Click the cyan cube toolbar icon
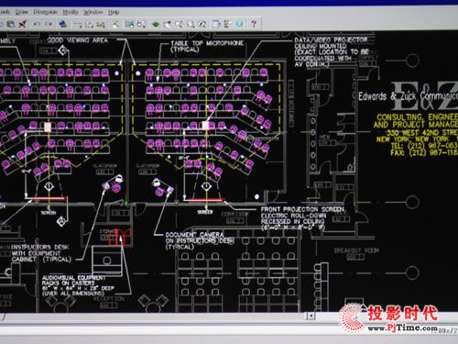This screenshot has height=344, width=458. (x=239, y=24)
